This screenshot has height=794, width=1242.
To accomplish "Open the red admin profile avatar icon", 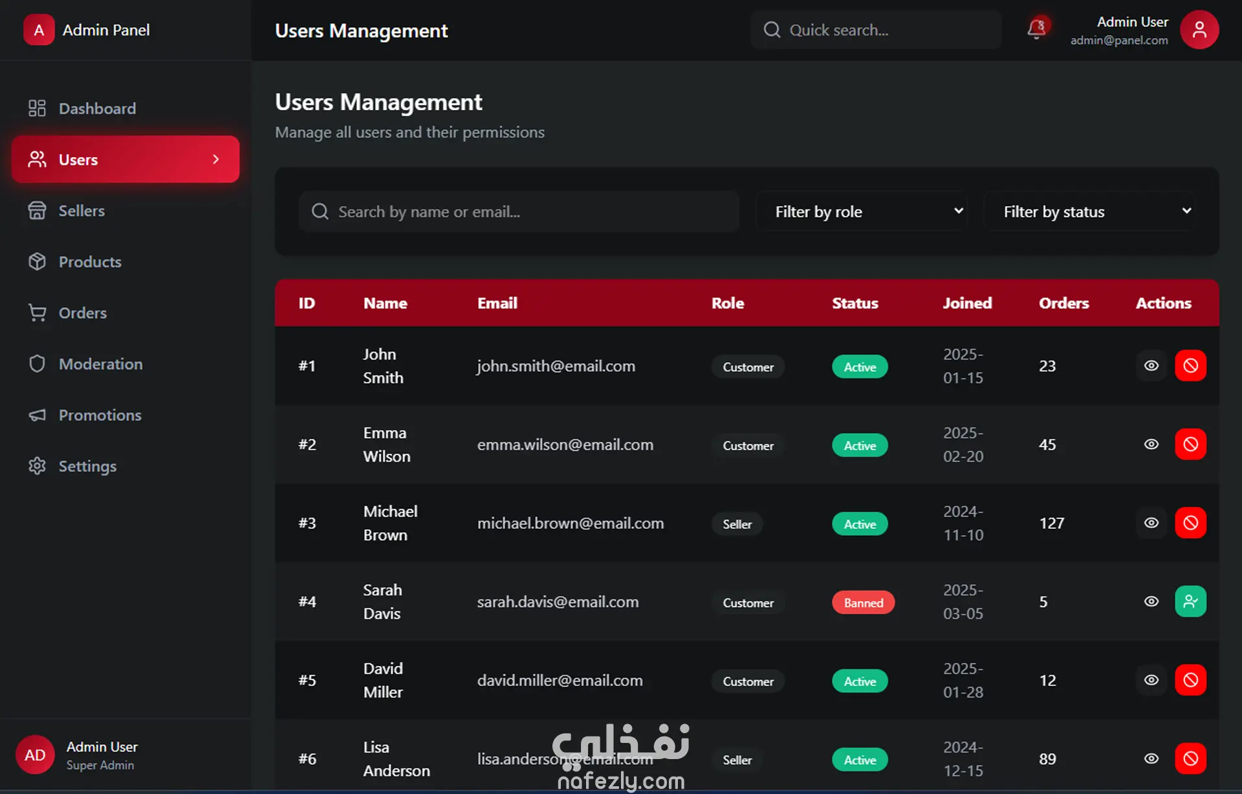I will coord(1199,30).
